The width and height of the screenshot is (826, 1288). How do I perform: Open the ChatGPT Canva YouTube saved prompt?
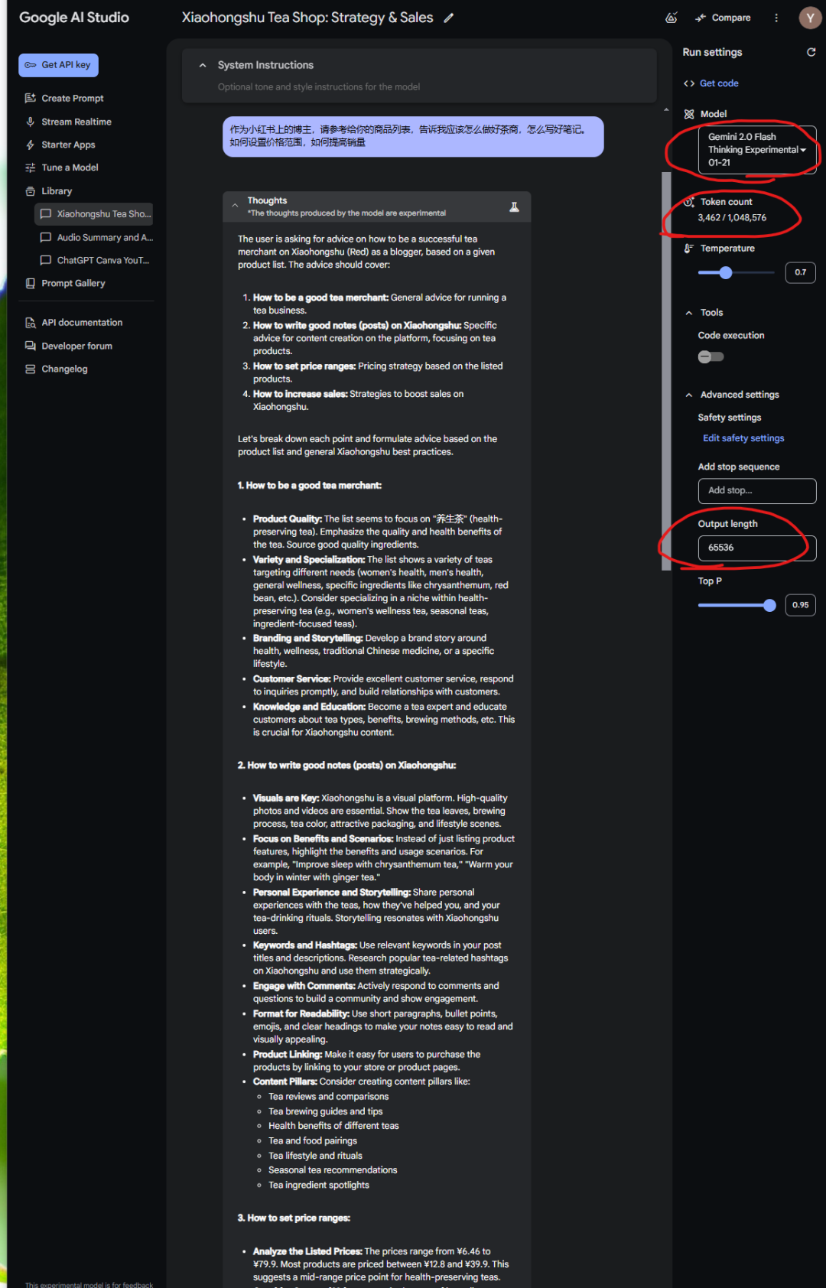94,260
